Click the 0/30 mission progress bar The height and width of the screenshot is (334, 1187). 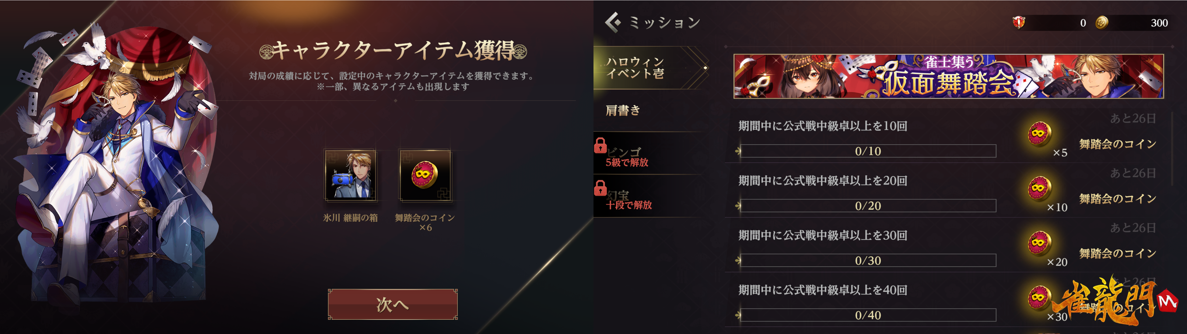[x=868, y=260]
